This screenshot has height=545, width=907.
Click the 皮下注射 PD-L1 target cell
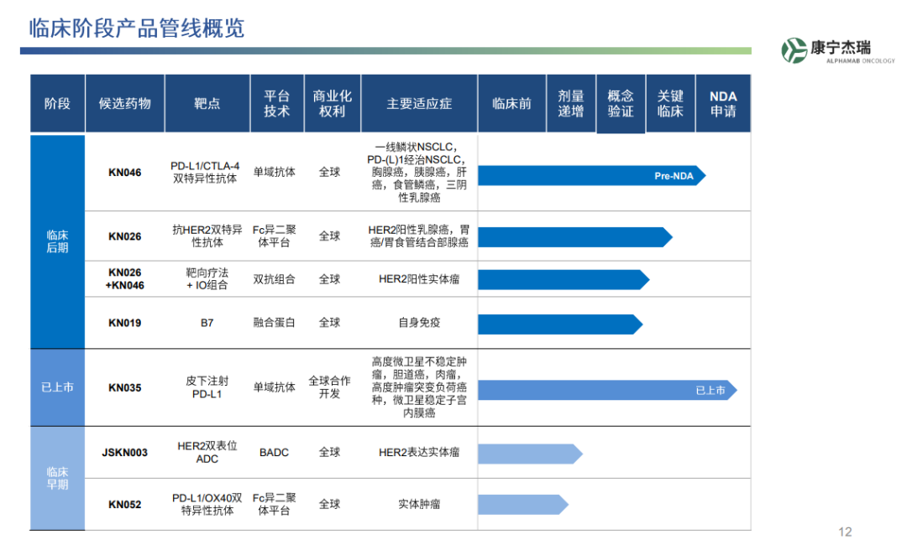pos(207,387)
